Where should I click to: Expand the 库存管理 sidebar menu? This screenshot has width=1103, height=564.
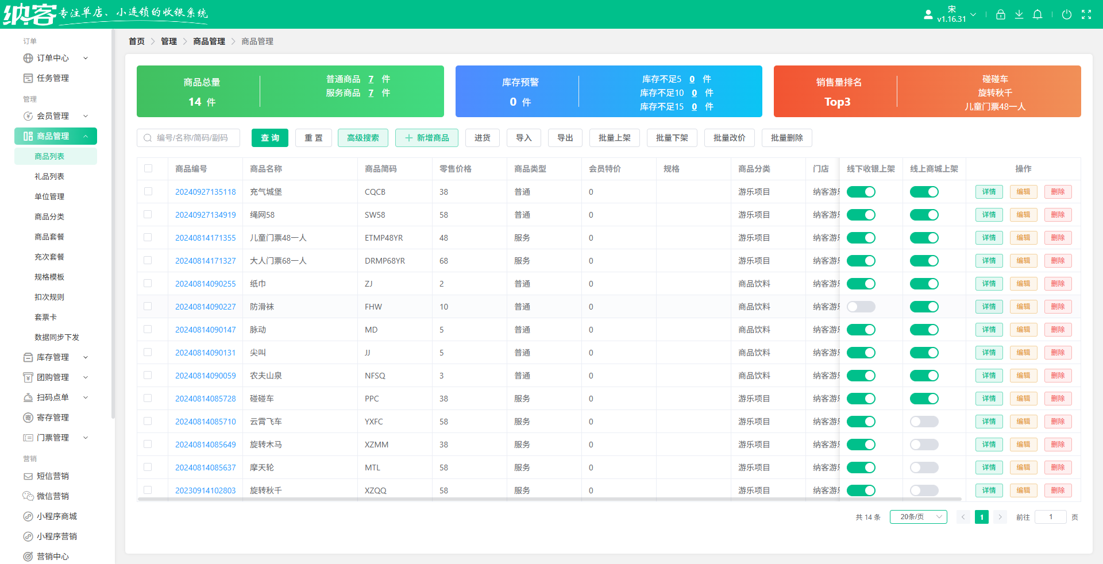[55, 357]
